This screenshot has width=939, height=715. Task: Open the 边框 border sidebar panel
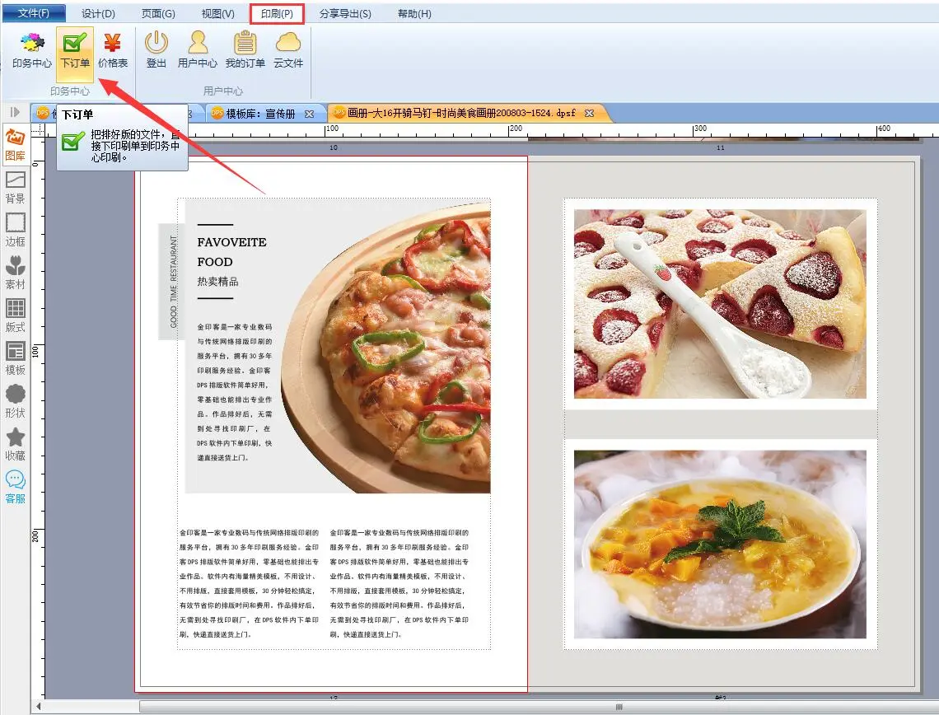point(15,230)
